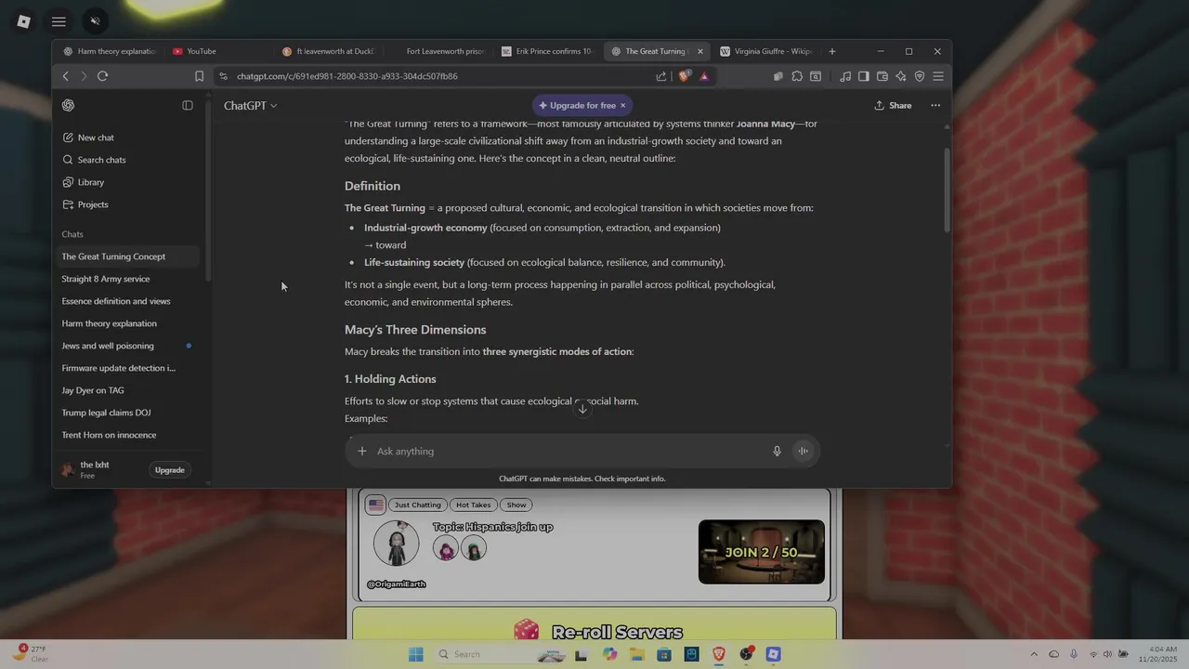Image resolution: width=1189 pixels, height=669 pixels.
Task: Click the 'JOIN 2 / 50' server thumbnail
Action: (762, 552)
